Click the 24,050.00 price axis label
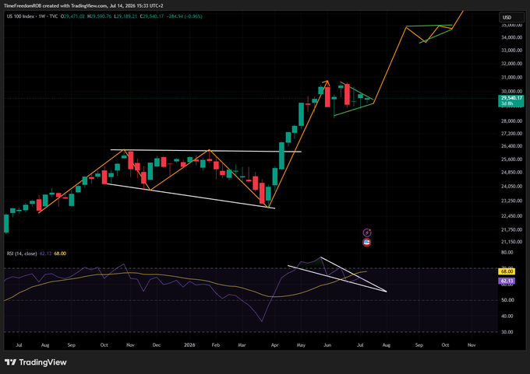 (511, 187)
